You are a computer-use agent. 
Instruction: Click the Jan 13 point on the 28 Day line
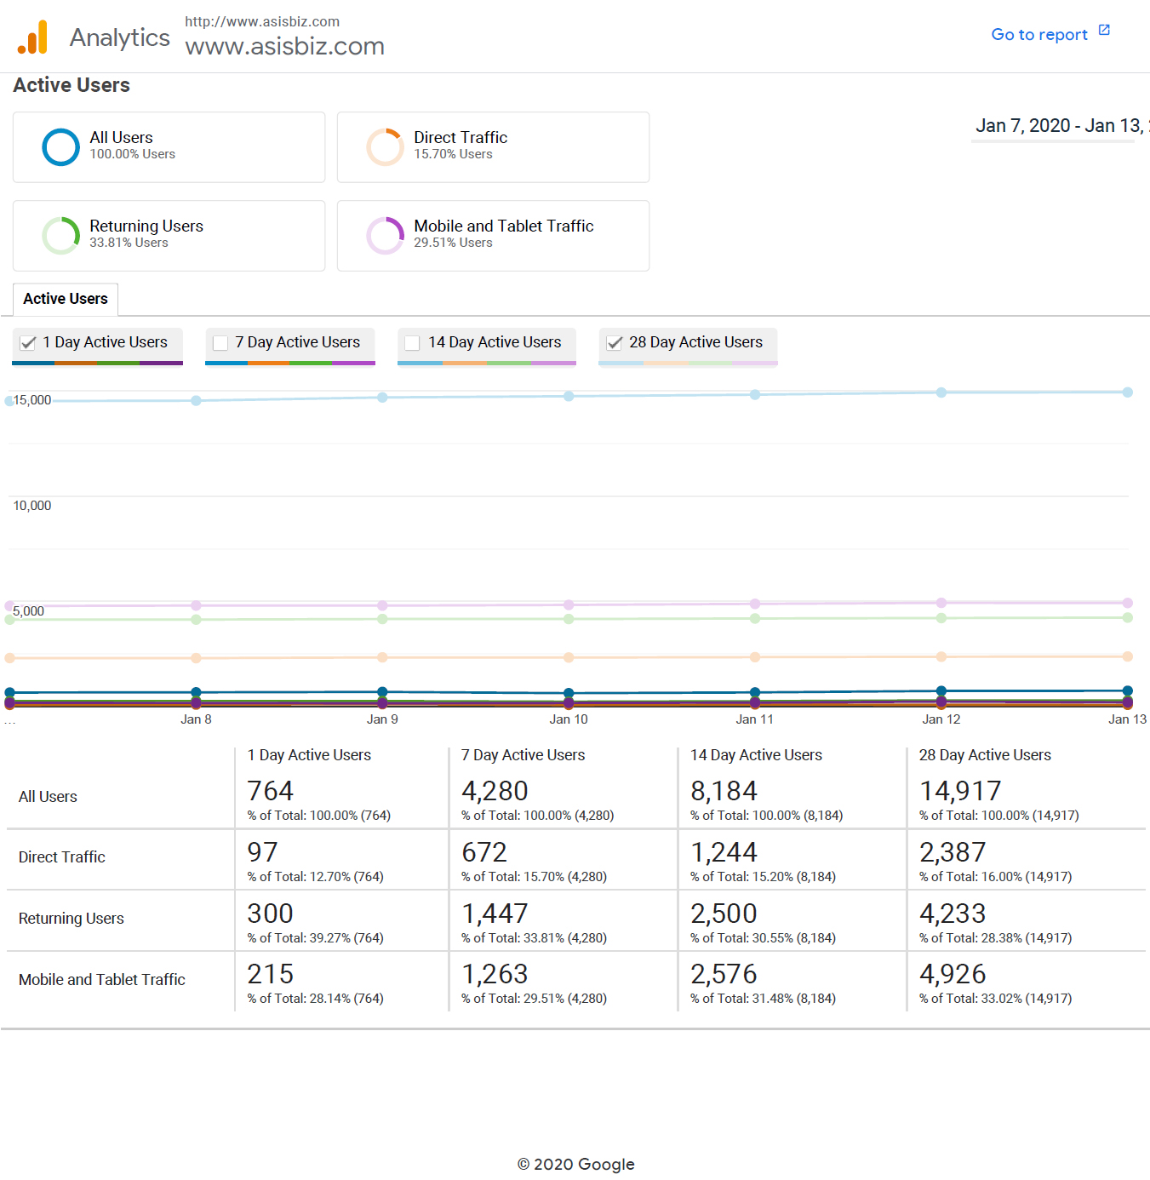(x=1128, y=392)
